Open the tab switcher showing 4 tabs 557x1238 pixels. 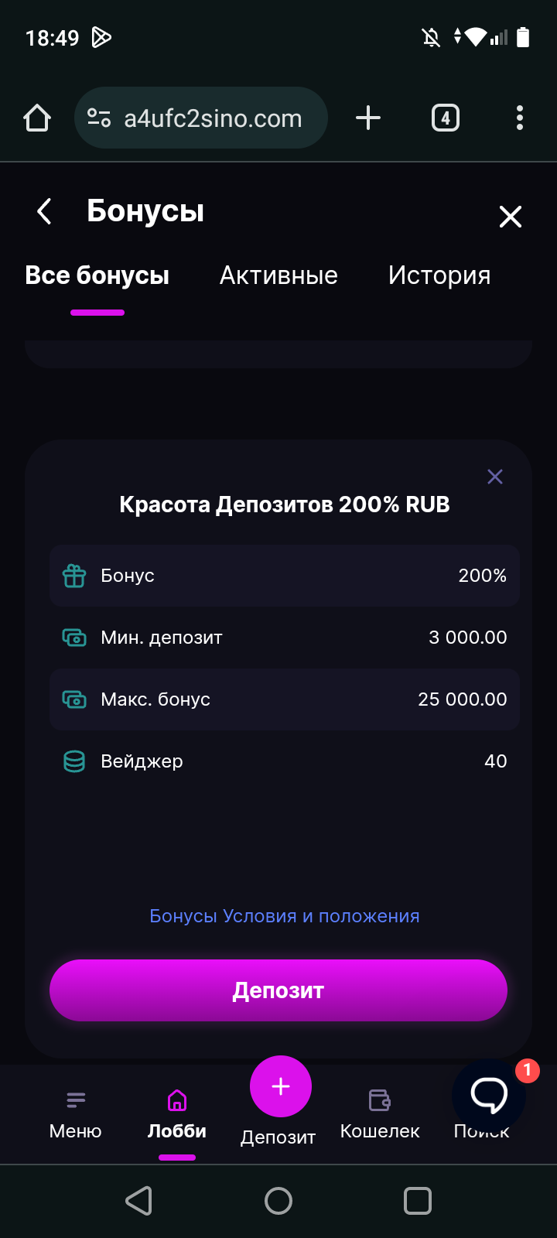pyautogui.click(x=445, y=118)
